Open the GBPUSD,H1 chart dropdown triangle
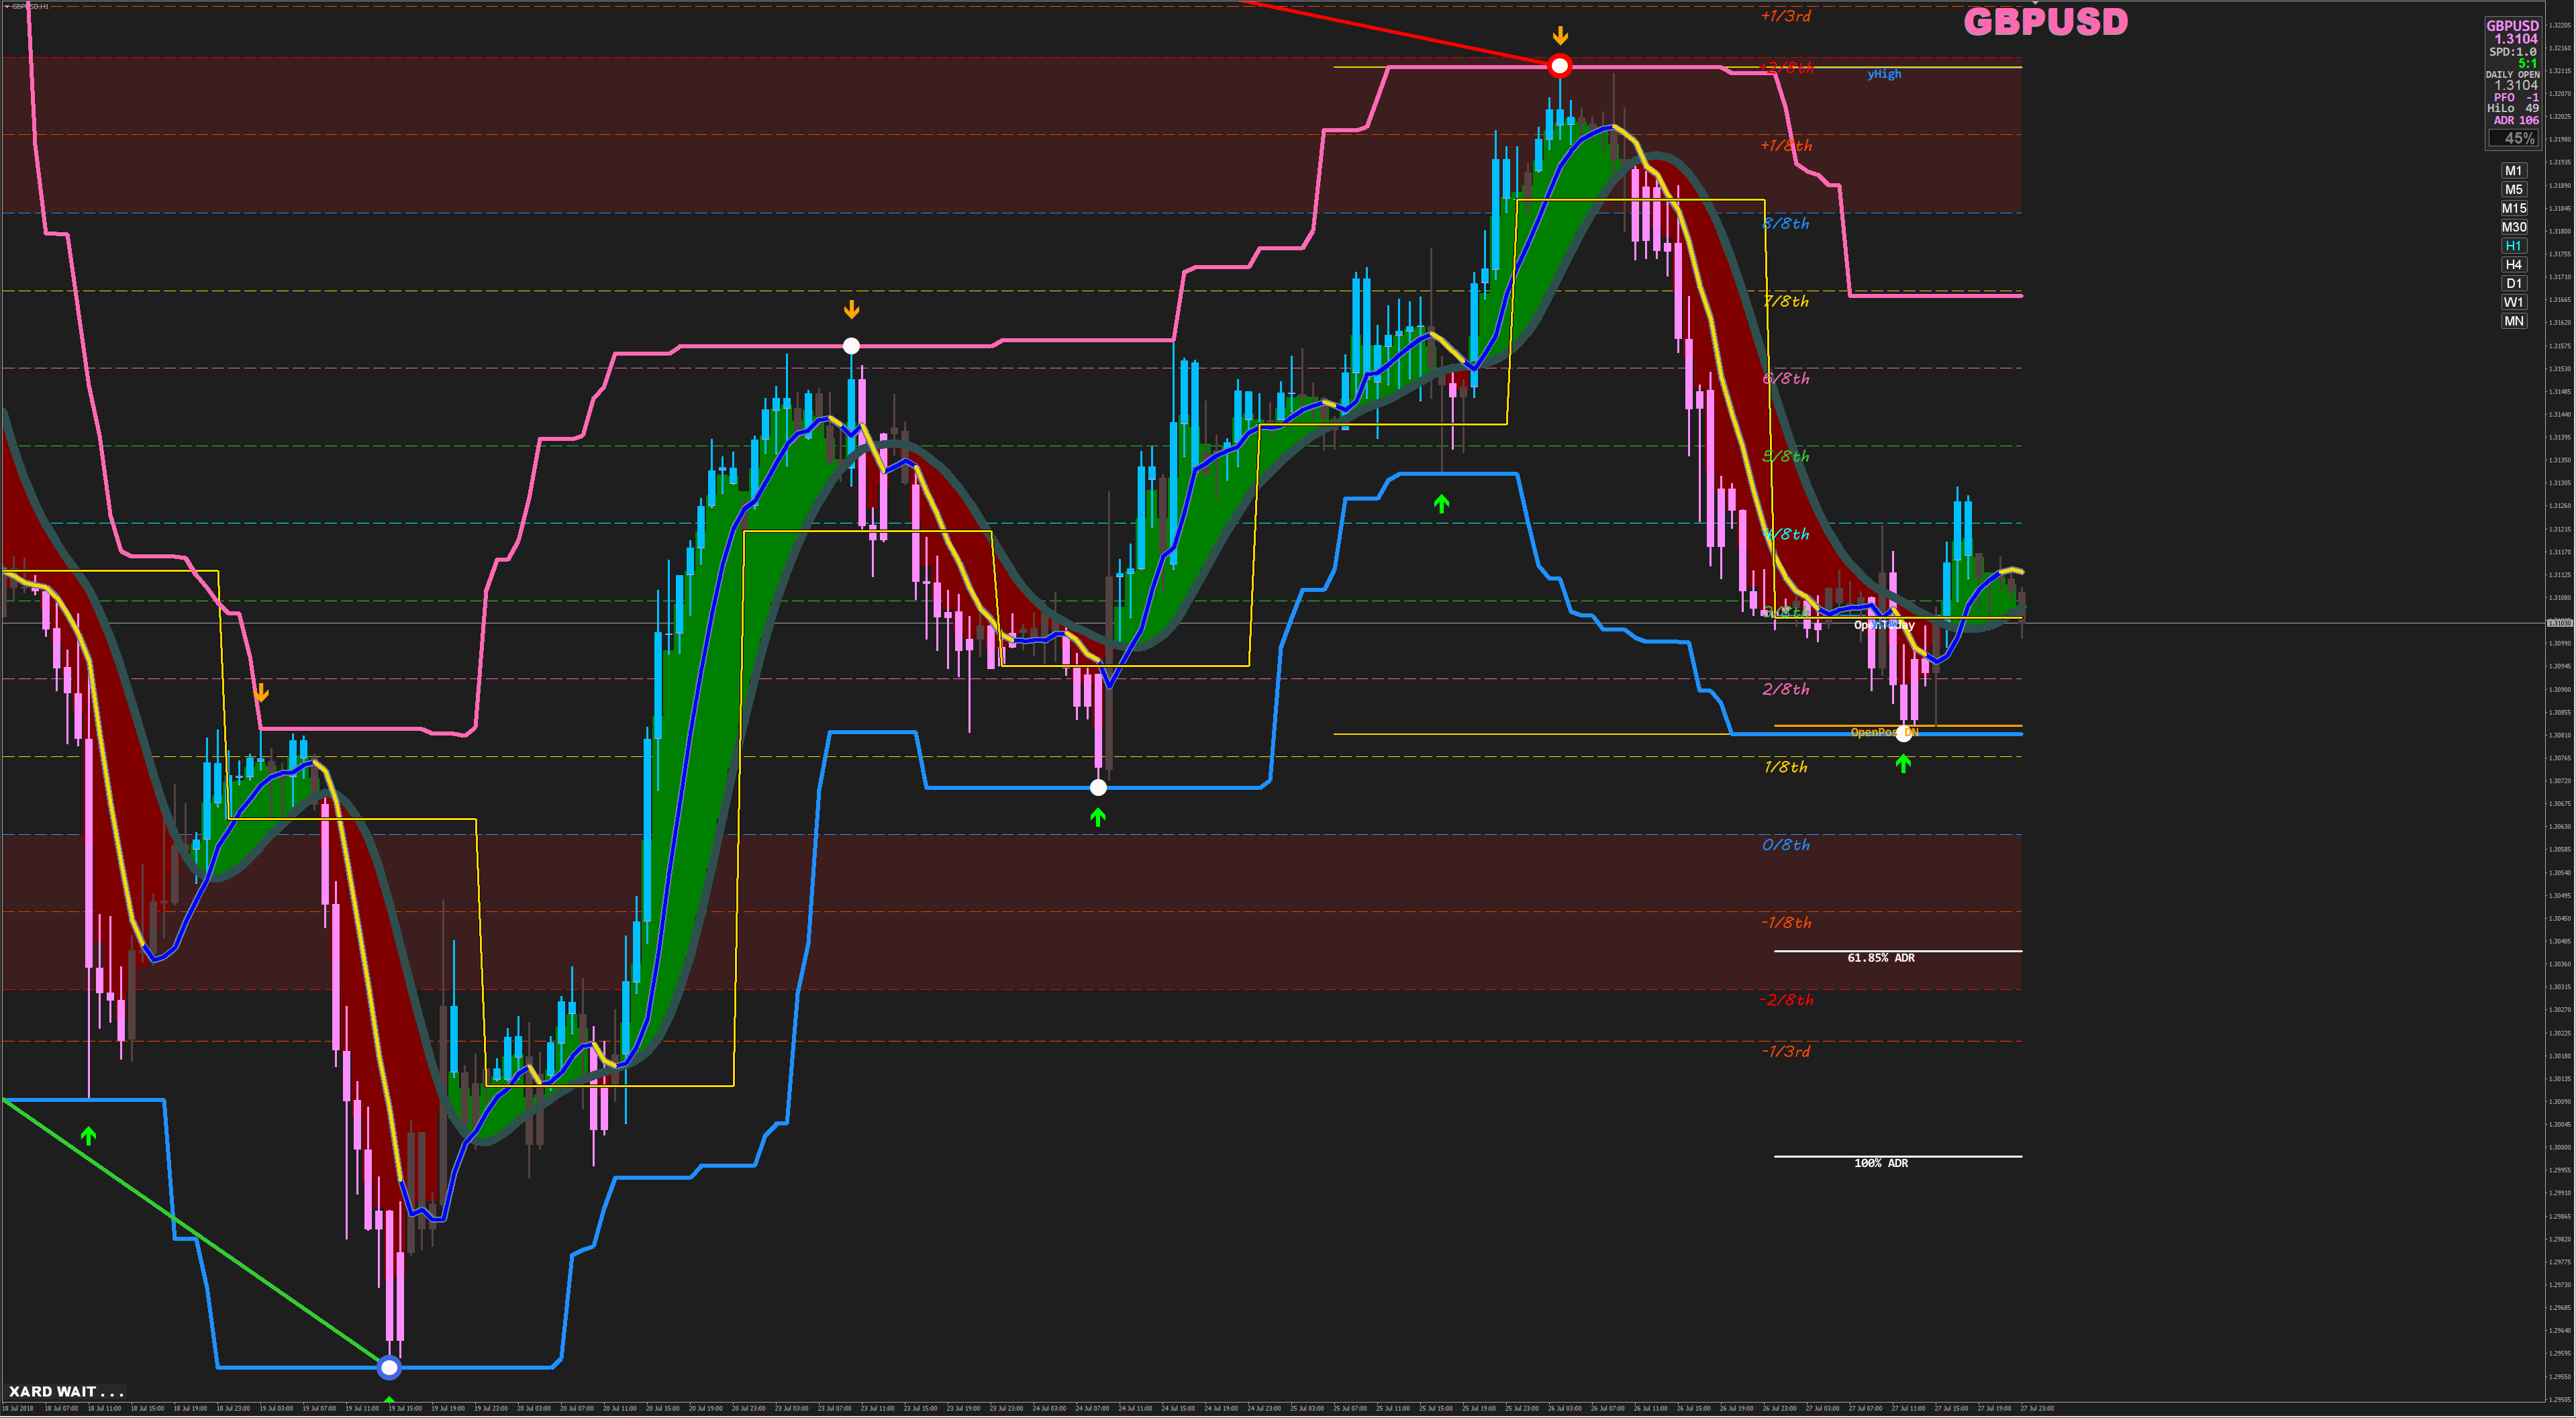The width and height of the screenshot is (2576, 1418). pyautogui.click(x=6, y=6)
